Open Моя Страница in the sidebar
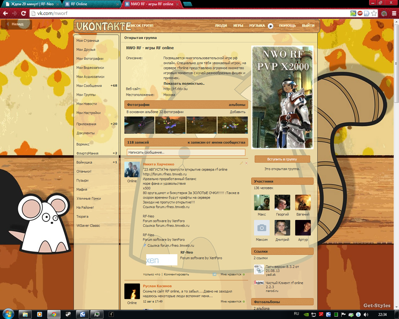The height and width of the screenshot is (319, 399). click(x=88, y=40)
